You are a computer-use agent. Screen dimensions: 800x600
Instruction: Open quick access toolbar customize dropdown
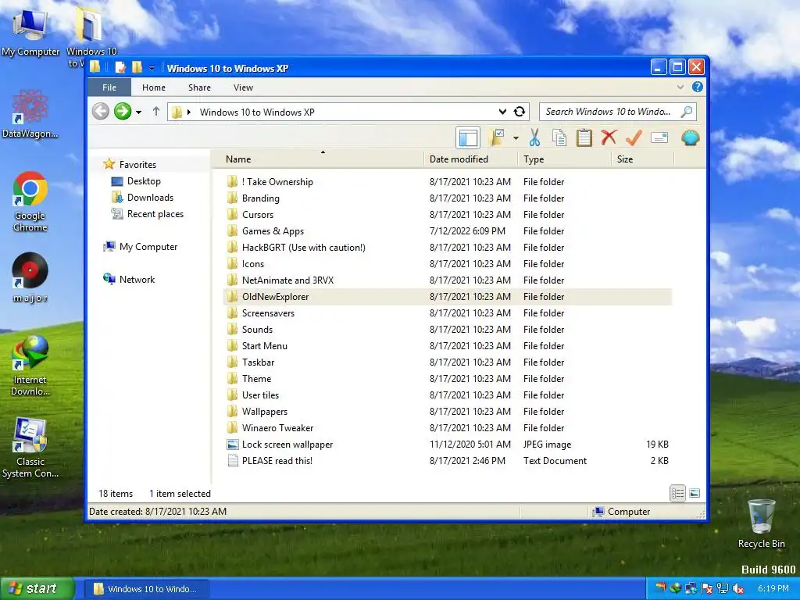pos(152,68)
